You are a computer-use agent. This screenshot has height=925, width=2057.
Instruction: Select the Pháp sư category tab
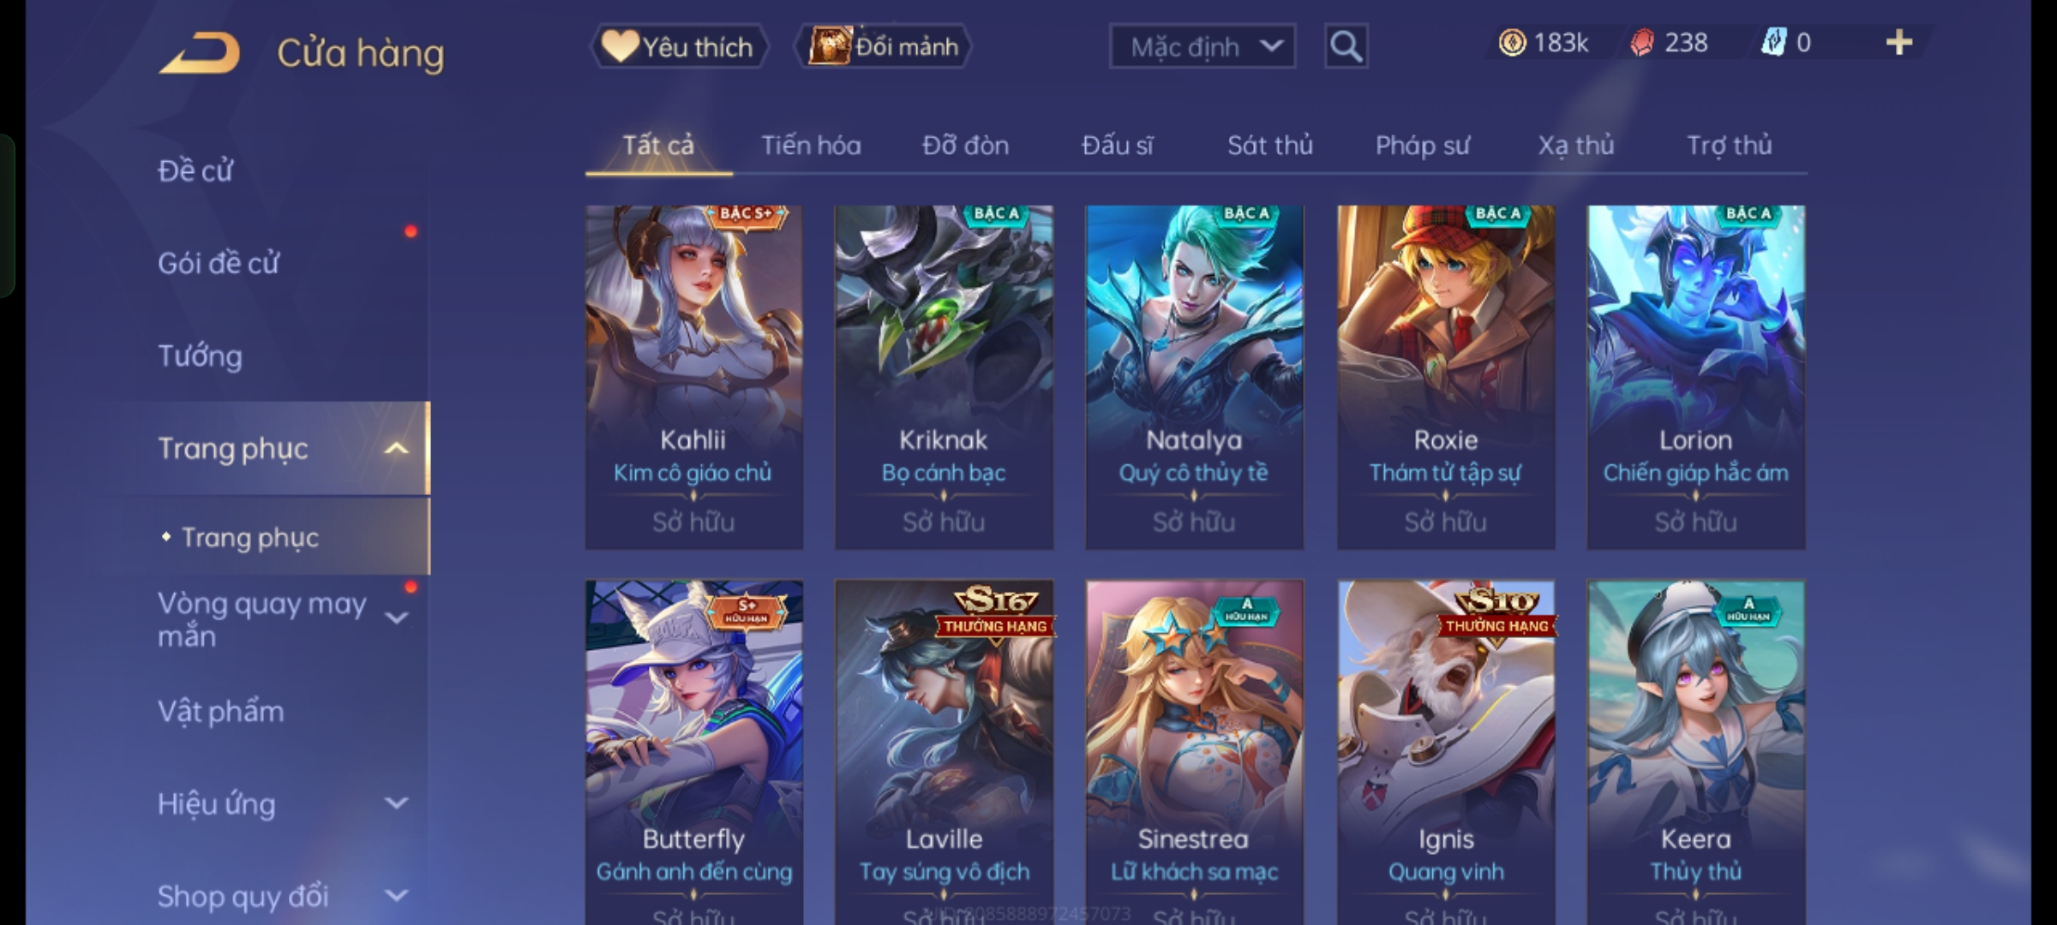click(1422, 146)
